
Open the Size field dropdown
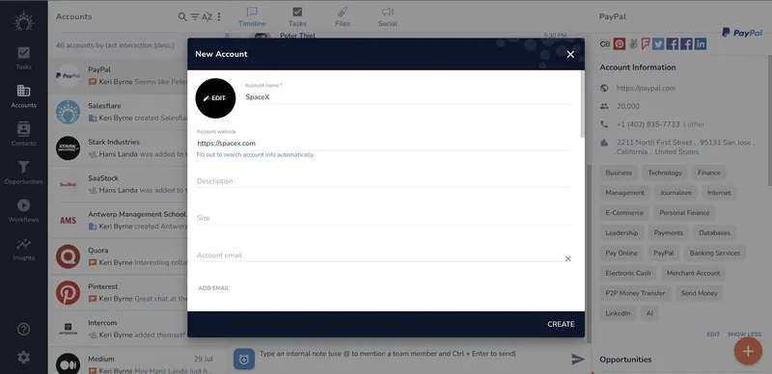coord(384,218)
